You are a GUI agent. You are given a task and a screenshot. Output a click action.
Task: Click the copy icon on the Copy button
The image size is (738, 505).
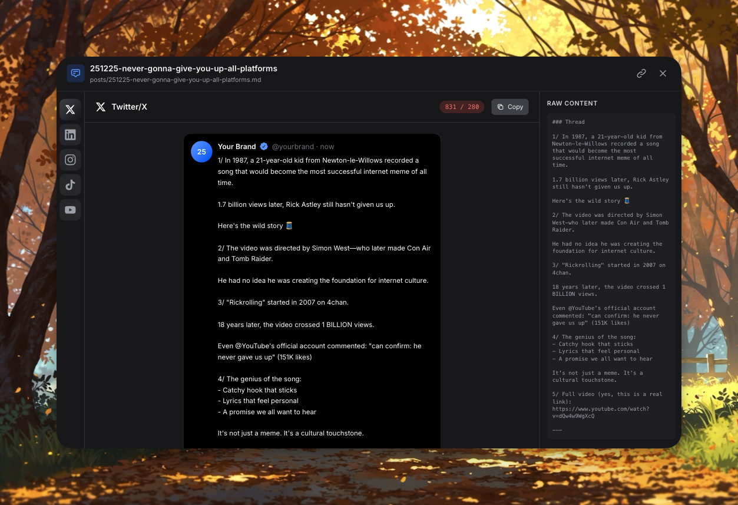tap(499, 107)
